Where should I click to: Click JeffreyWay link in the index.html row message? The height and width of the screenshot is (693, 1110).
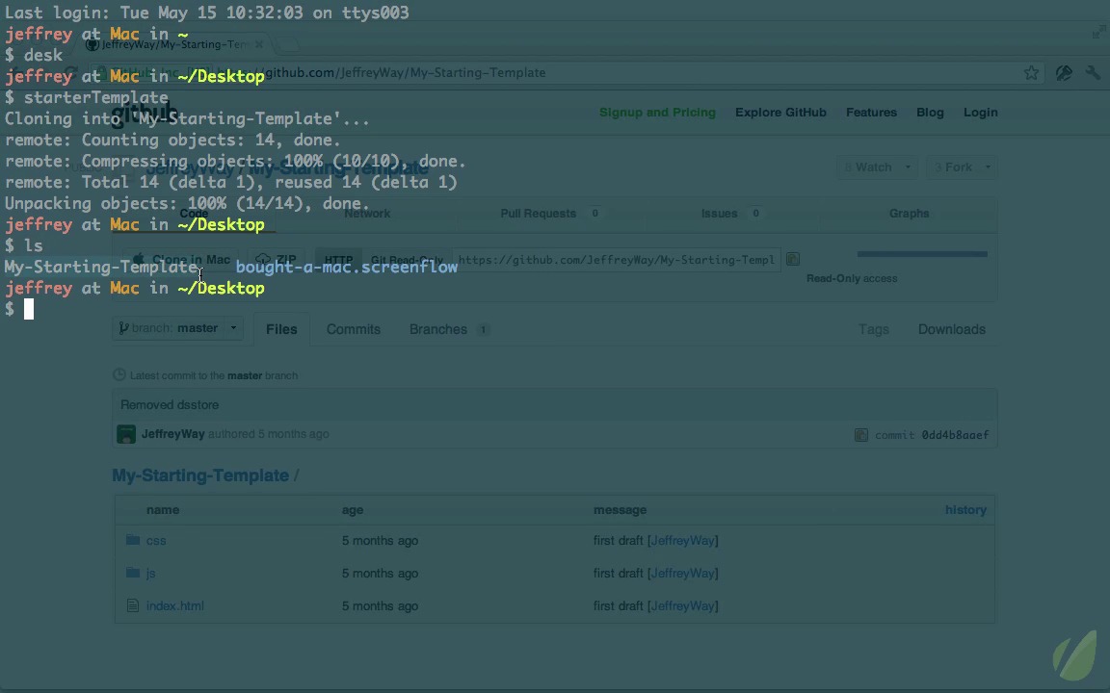pyautogui.click(x=682, y=605)
